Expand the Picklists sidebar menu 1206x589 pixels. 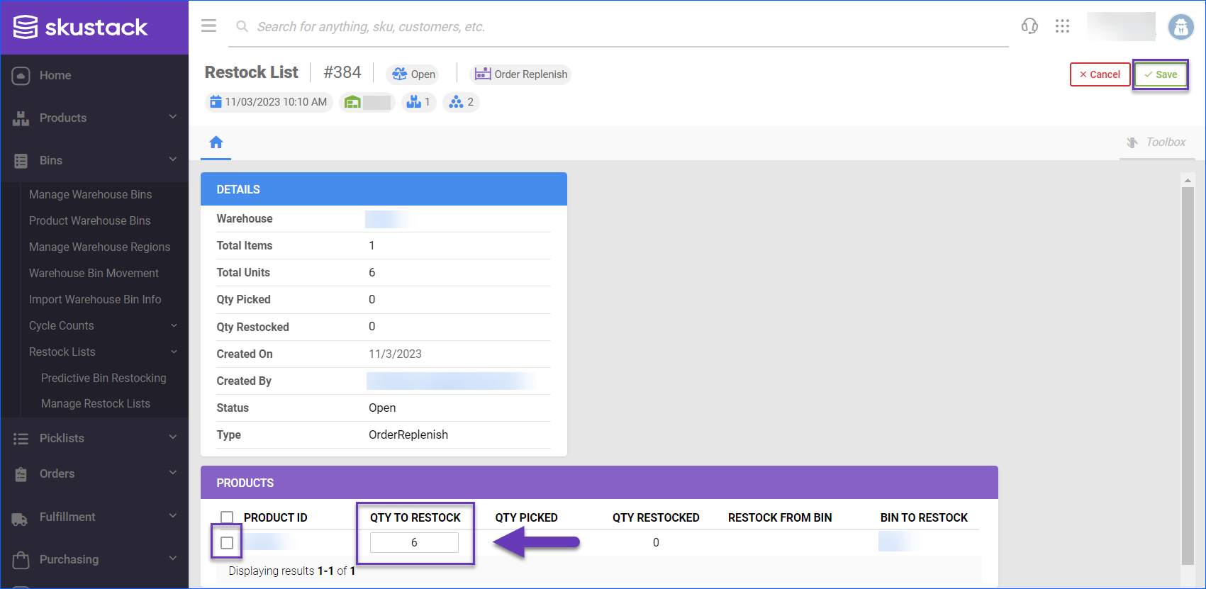(94, 438)
